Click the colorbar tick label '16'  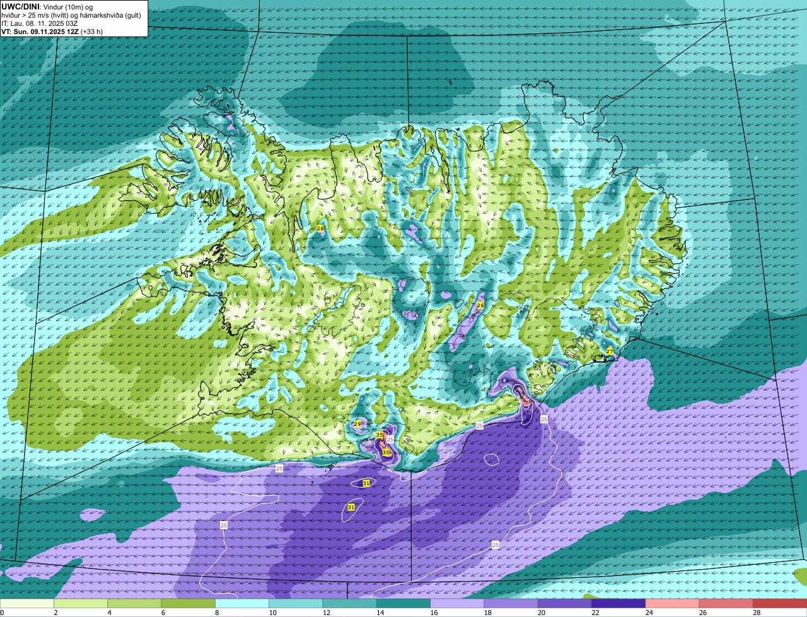[x=433, y=613]
